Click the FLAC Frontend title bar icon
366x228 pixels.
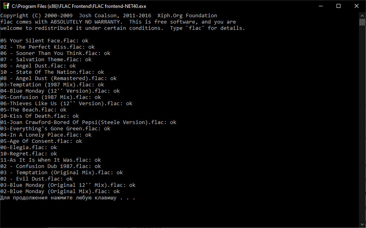pyautogui.click(x=6, y=6)
